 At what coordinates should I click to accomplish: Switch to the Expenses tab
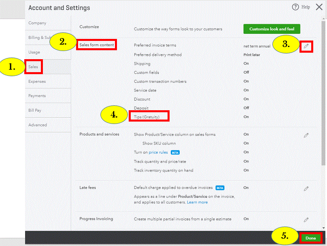tap(37, 81)
